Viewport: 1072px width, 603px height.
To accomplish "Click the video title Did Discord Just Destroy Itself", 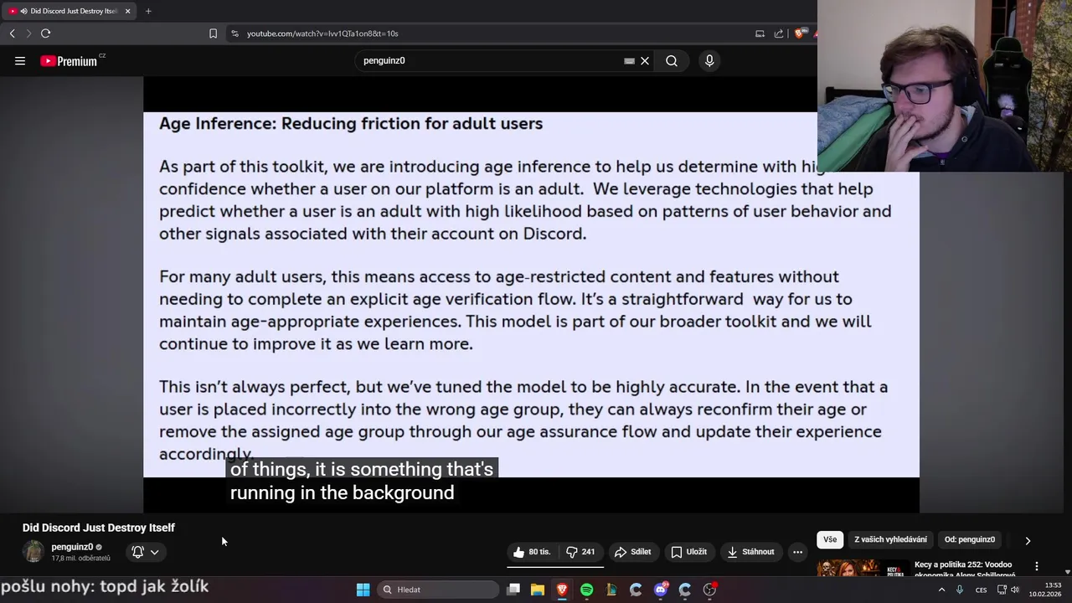I will tap(99, 528).
